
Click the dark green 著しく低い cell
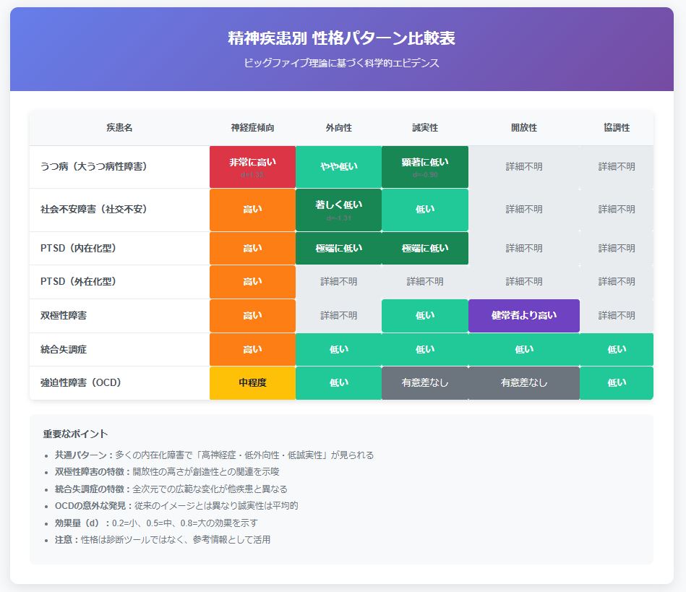pyautogui.click(x=338, y=210)
